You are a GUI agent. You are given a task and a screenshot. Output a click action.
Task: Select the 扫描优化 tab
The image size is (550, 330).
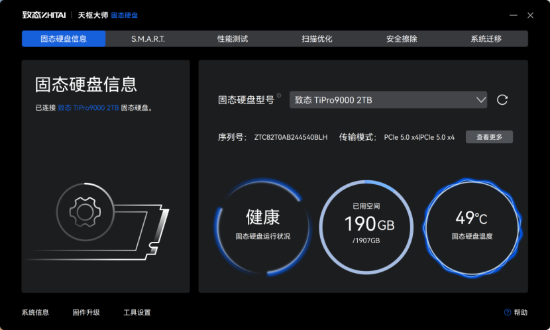(317, 39)
